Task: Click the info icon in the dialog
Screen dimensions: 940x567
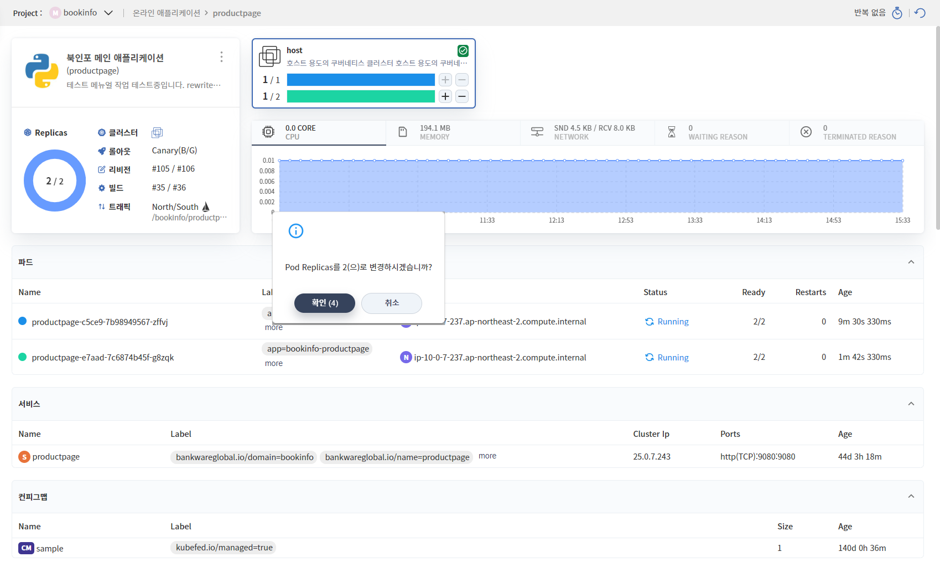Action: click(296, 231)
